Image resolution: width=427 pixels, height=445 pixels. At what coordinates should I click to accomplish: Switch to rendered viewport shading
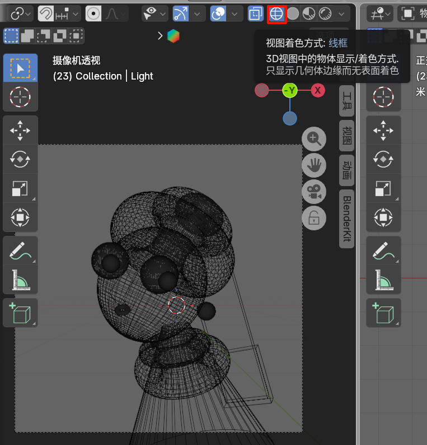click(x=325, y=14)
